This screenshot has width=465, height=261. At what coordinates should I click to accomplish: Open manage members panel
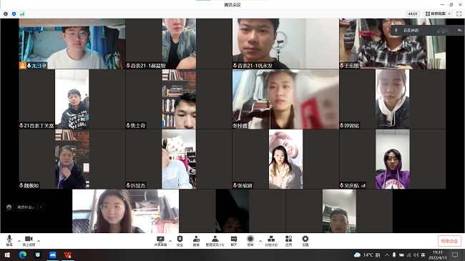pyautogui.click(x=215, y=241)
